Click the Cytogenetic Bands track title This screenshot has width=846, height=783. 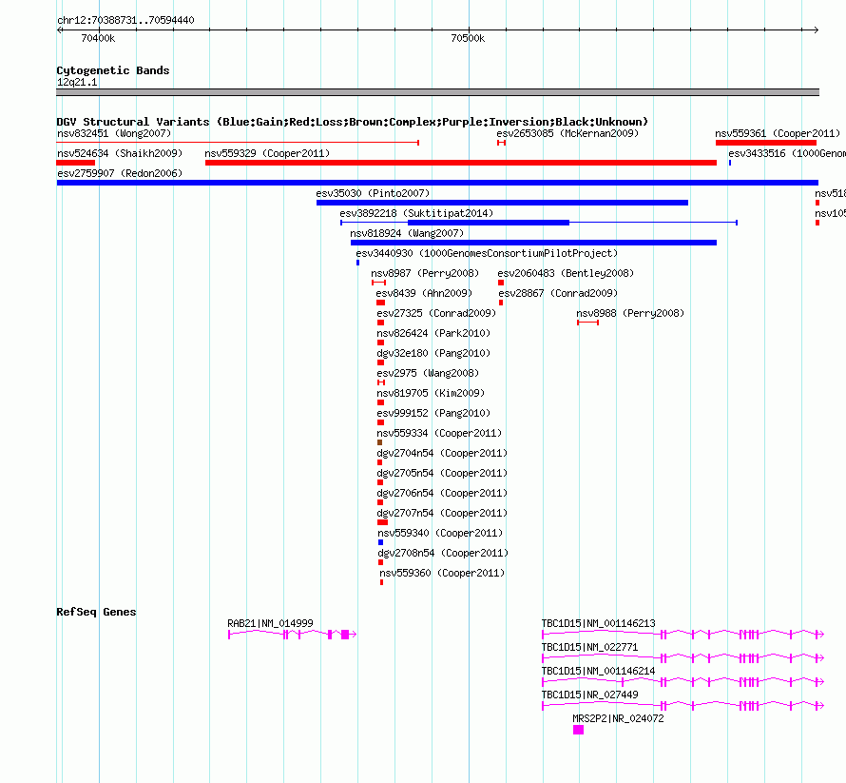pyautogui.click(x=113, y=70)
